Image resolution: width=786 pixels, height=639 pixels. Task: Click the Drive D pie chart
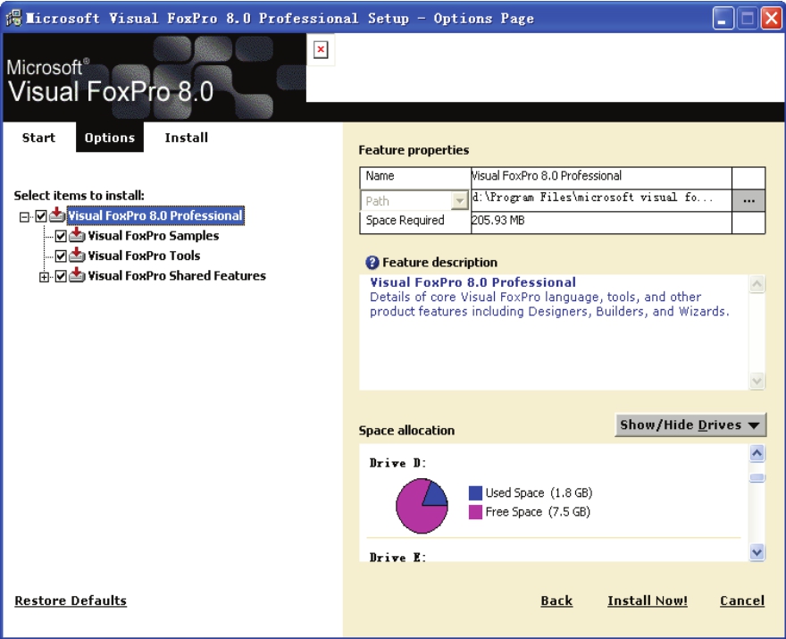tap(422, 506)
